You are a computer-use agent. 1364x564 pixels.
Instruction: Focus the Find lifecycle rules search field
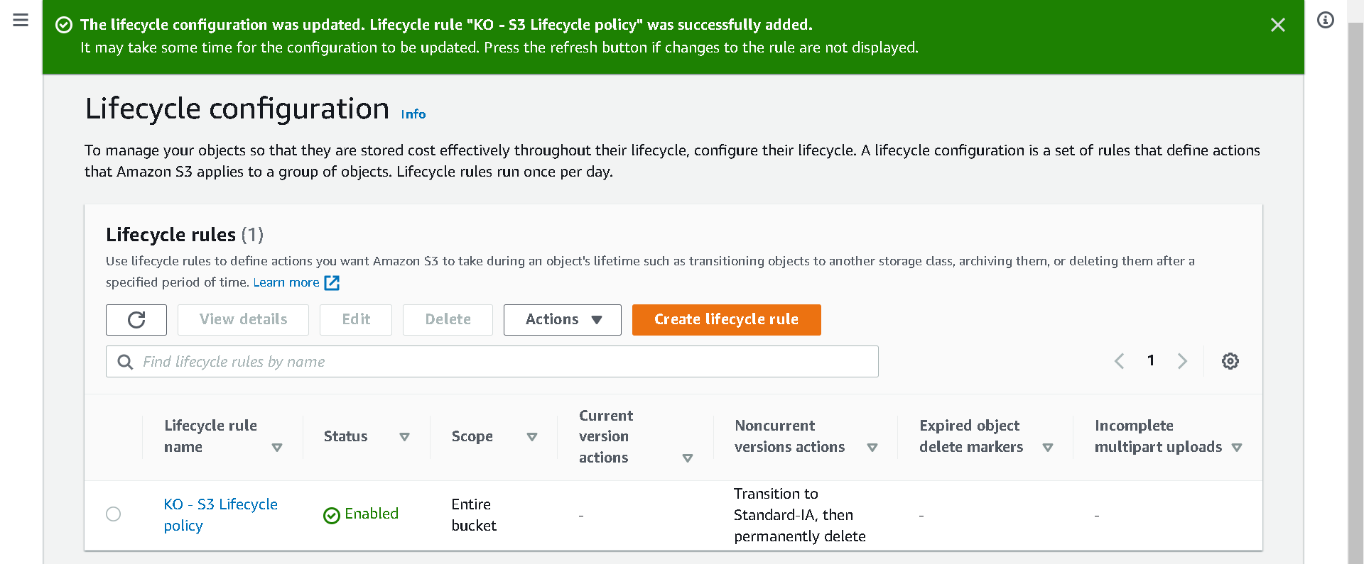click(x=492, y=362)
